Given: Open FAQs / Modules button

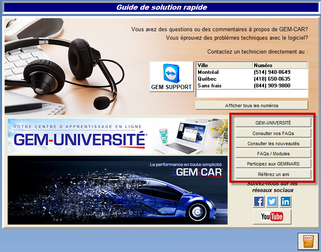Looking at the screenshot, I should pyautogui.click(x=273, y=153).
